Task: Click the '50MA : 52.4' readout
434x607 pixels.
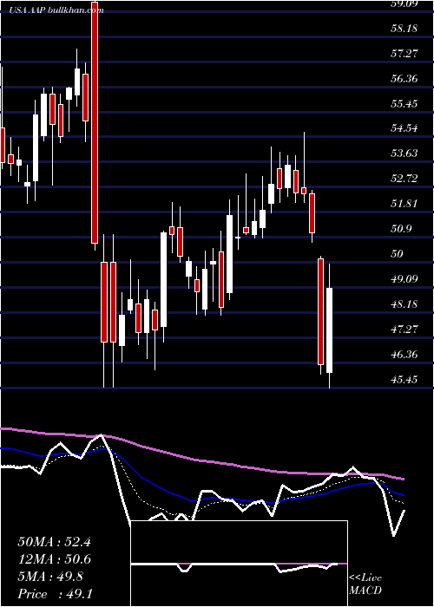Action: [54, 542]
